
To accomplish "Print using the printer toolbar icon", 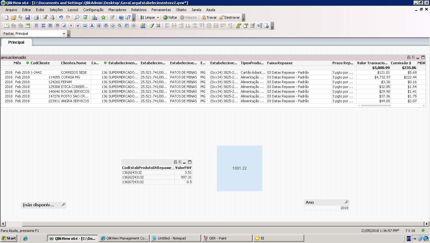I will [36, 17].
